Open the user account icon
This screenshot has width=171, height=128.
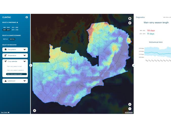click(27, 17)
